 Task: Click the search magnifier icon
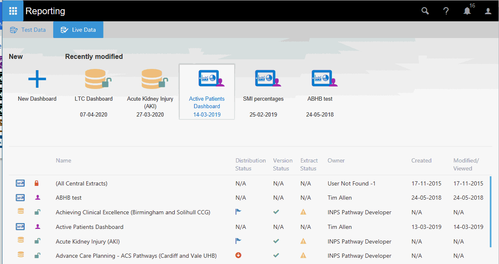point(425,11)
